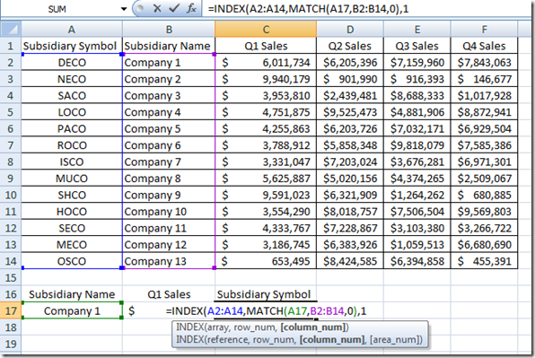Select row 15 header
535x358 pixels.
(10, 278)
